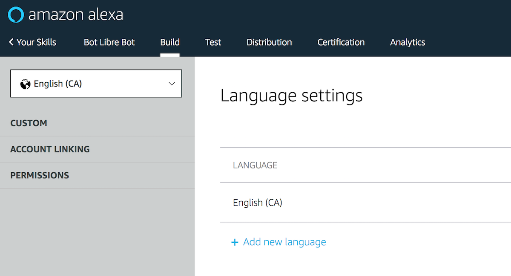
Task: Switch to the Test tab
Action: [x=213, y=42]
